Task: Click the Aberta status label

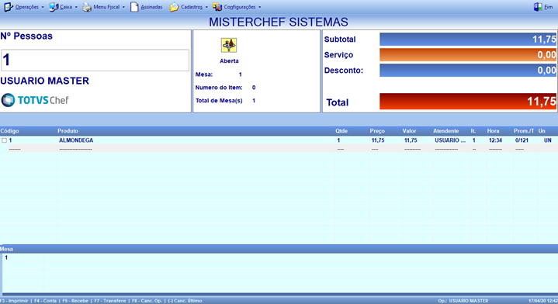Action: click(229, 60)
